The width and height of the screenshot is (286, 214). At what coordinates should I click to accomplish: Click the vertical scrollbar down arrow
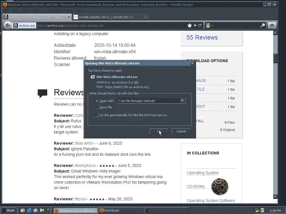pos(275,196)
